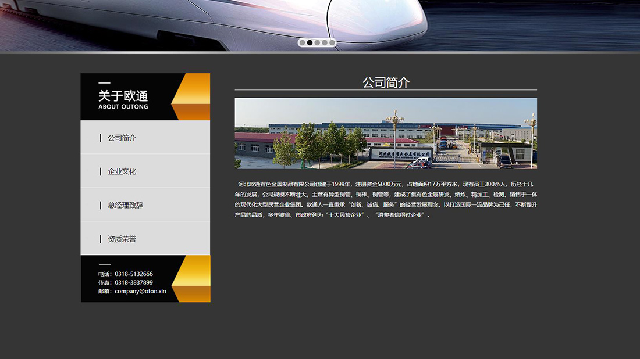Go to the fifth carousel slide dot
Image resolution: width=640 pixels, height=359 pixels.
(x=332, y=42)
